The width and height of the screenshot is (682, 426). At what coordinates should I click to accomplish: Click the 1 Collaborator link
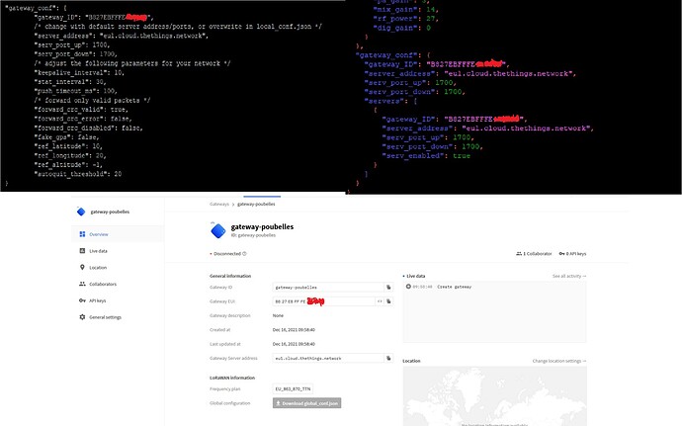[535, 253]
